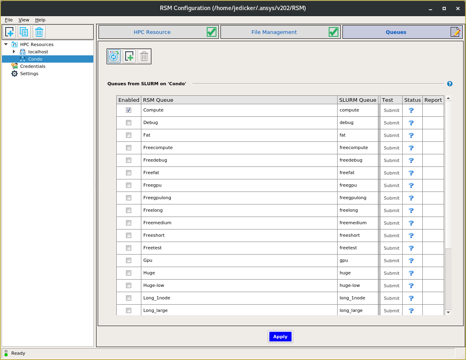The image size is (466, 360).
Task: Click status icon in Freeshort row
Action: [x=411, y=236]
